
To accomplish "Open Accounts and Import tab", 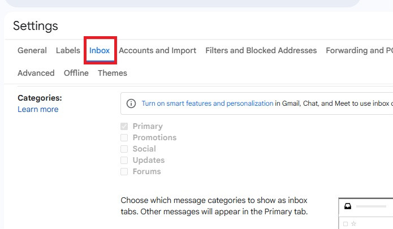I will tap(157, 50).
